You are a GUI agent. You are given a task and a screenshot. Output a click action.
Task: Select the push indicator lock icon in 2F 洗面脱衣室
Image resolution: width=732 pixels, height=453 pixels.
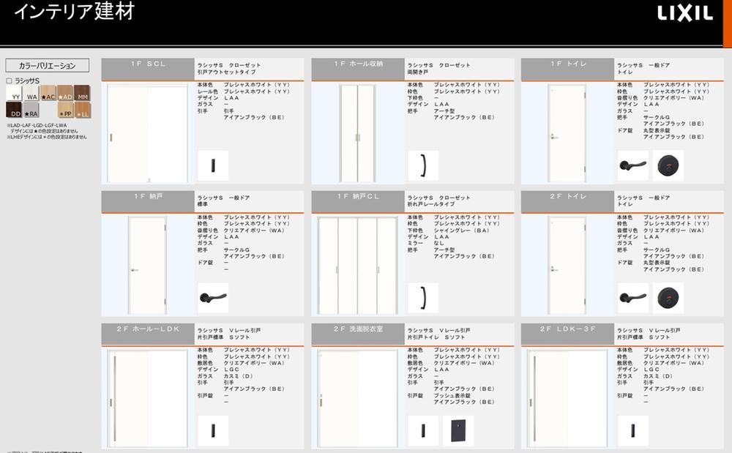[458, 430]
